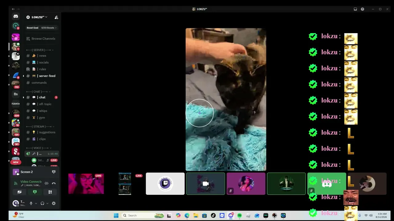Collapse the VOICE channel category
This screenshot has height=221, width=394.
coord(39,148)
